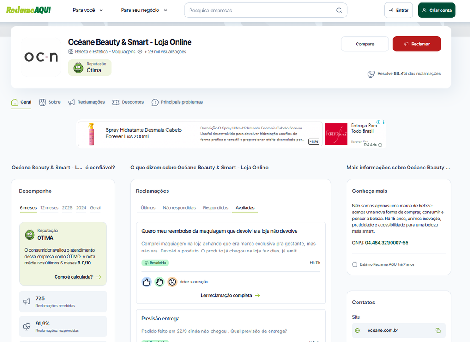
Task: Focus the "Pesquise empresas" search field
Action: (265, 11)
